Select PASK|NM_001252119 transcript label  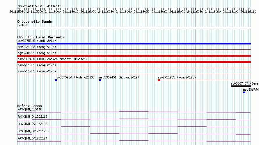pos(32,117)
